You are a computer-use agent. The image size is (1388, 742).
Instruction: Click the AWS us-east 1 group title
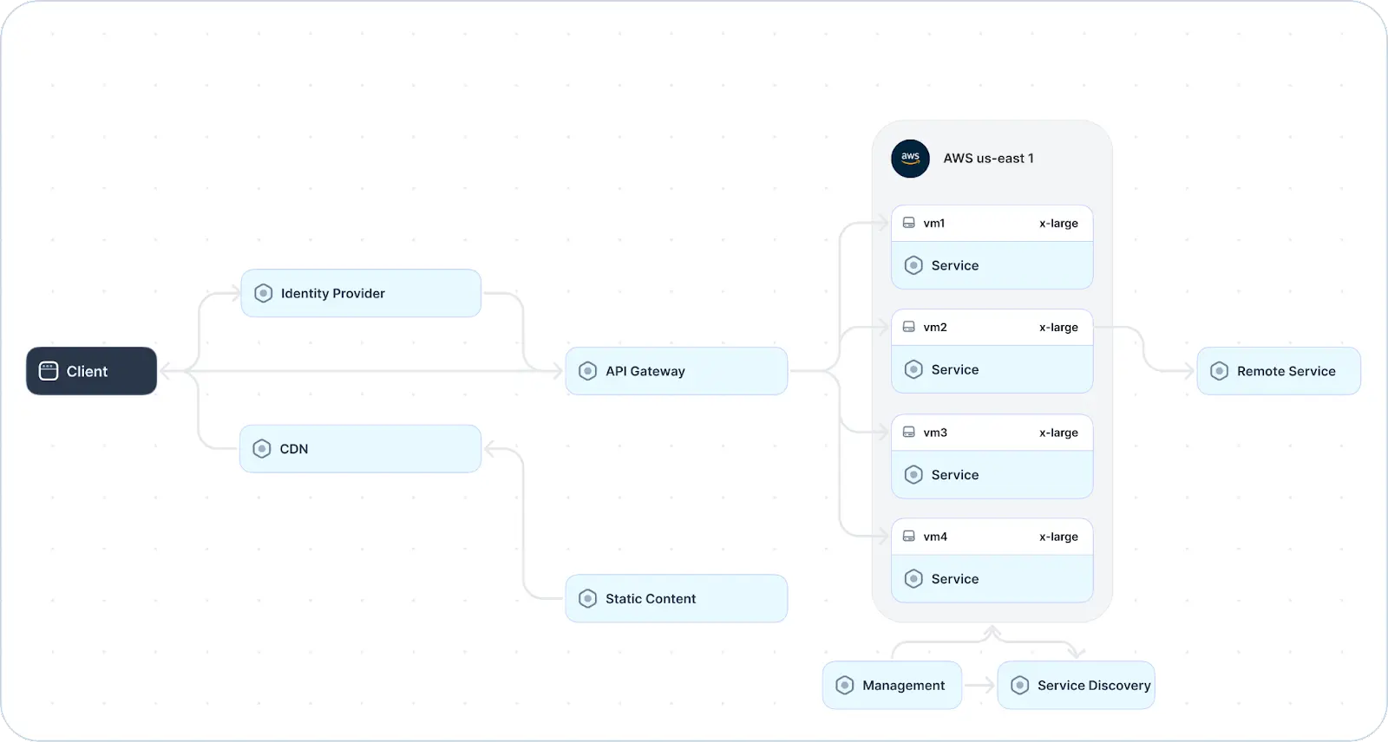point(988,159)
